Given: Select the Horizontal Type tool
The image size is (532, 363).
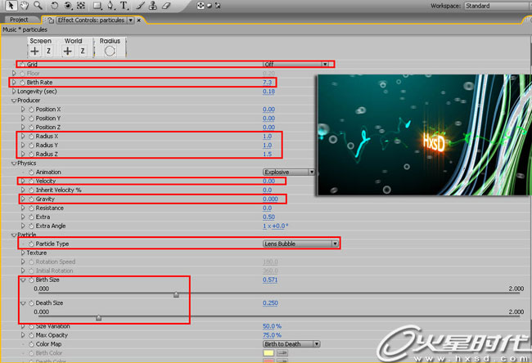Looking at the screenshot, I should [124, 6].
